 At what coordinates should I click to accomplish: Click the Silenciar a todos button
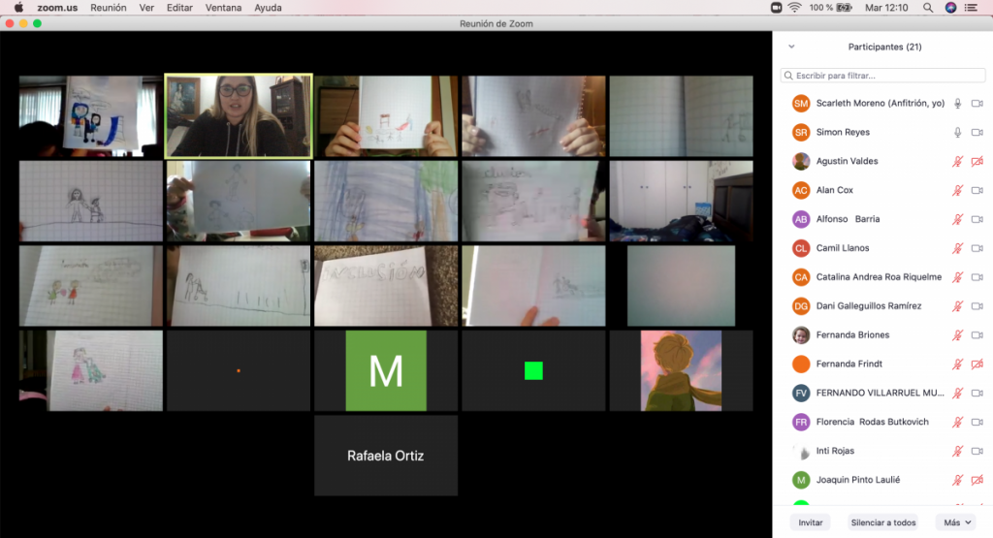pos(882,522)
